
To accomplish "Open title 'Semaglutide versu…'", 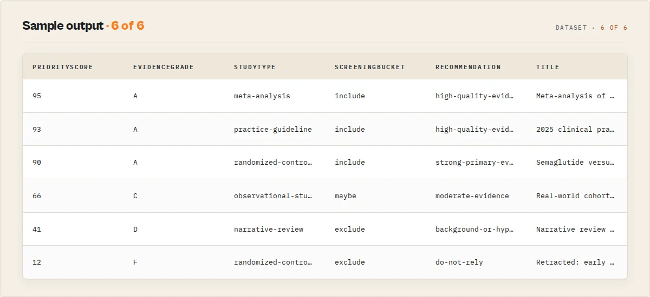I will tap(575, 163).
